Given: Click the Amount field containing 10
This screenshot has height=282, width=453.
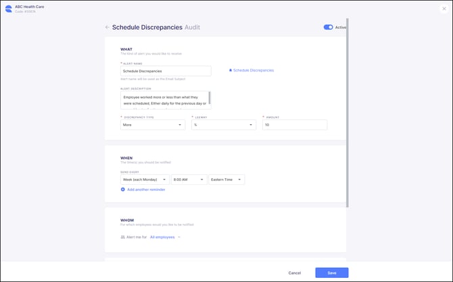Looking at the screenshot, I should (295, 125).
